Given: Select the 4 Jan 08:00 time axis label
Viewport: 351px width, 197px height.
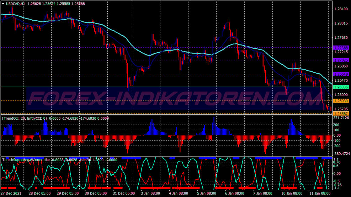Looking at the screenshot, I should pyautogui.click(x=179, y=193).
